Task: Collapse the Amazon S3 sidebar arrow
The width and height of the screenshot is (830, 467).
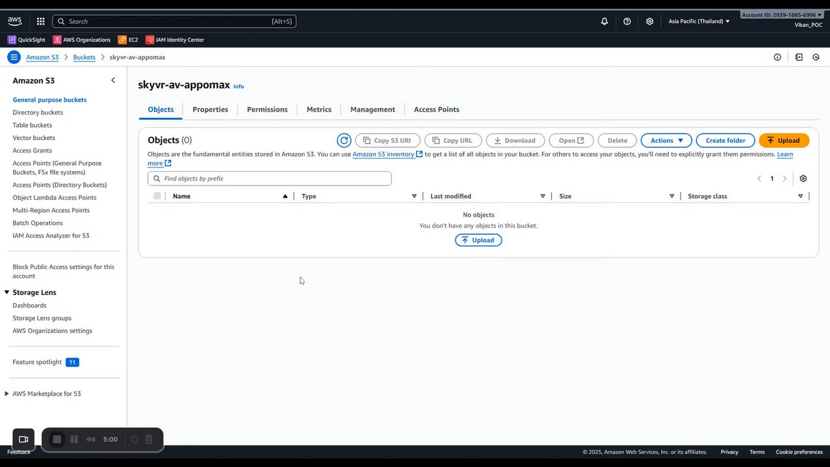Action: click(x=113, y=80)
